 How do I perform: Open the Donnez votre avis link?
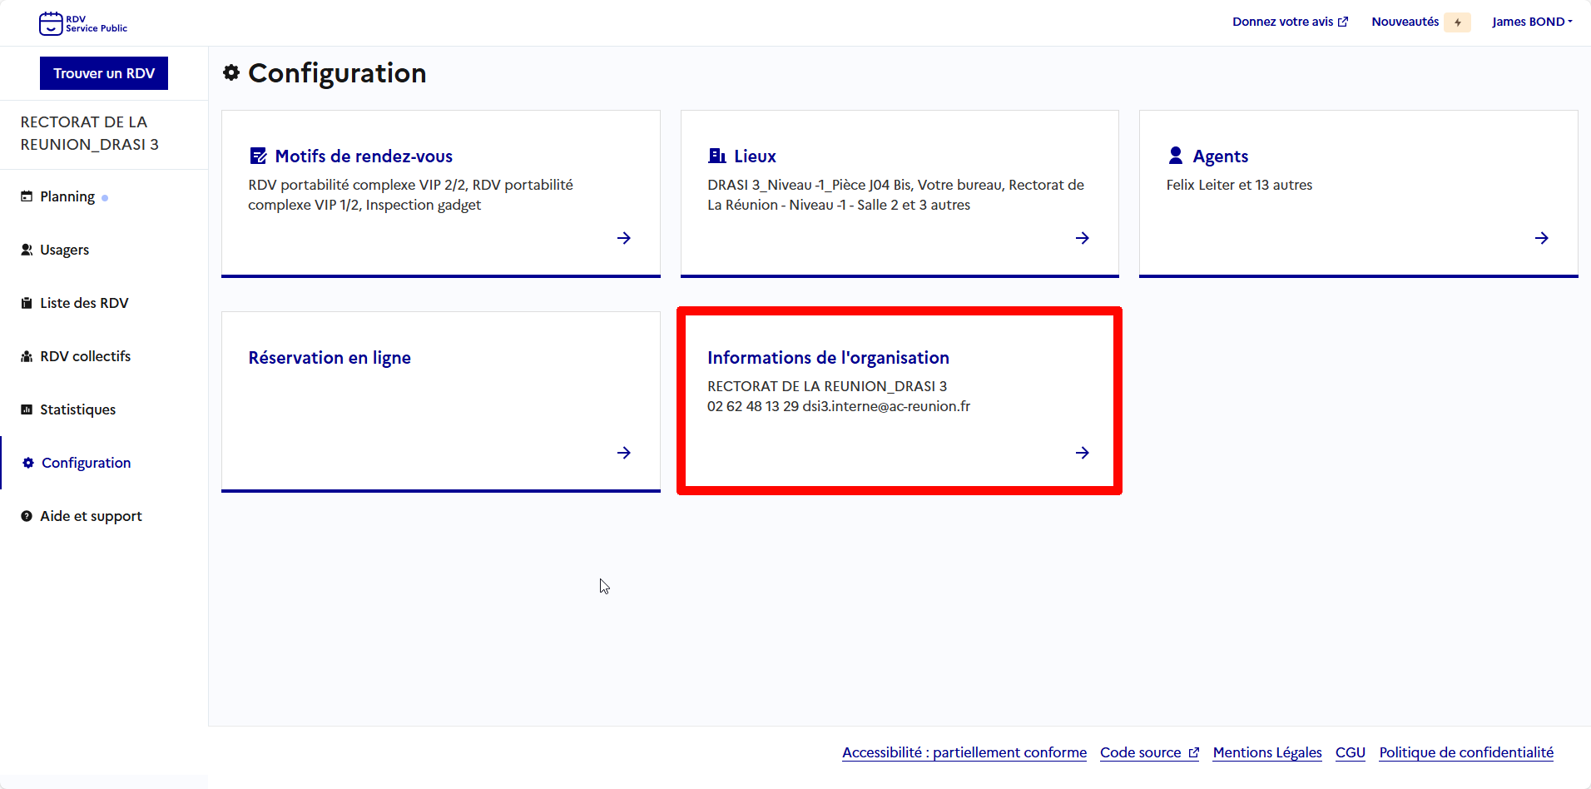tap(1282, 22)
